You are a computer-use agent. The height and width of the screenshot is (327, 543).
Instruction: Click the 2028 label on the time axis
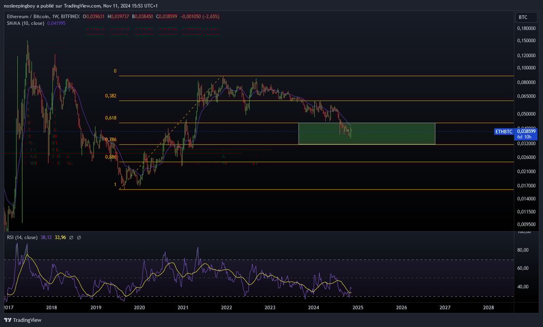point(489,308)
